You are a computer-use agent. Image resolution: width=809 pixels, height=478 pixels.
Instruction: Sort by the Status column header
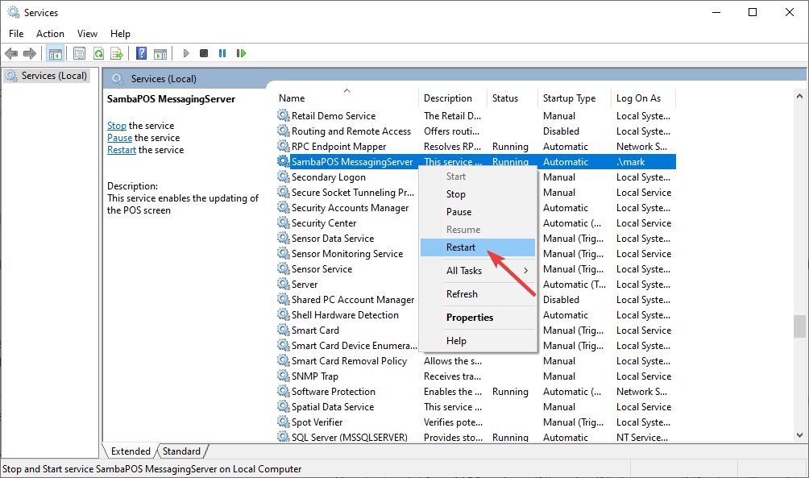tap(512, 98)
